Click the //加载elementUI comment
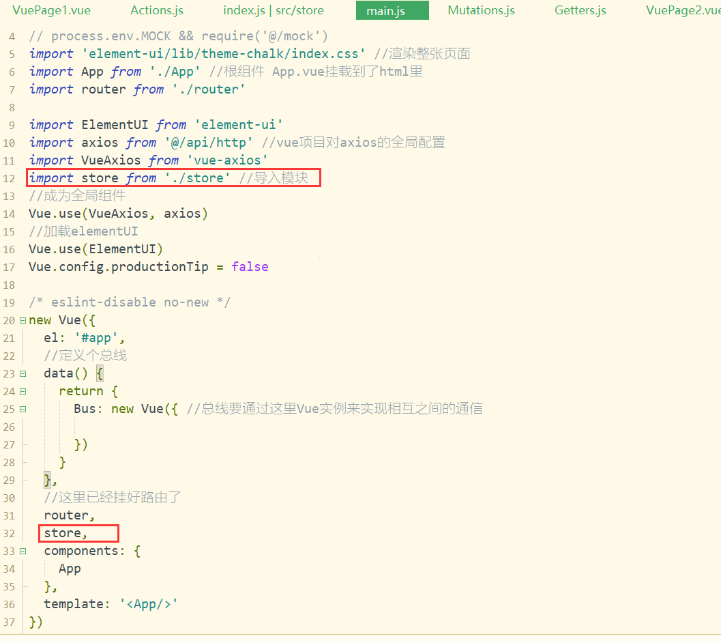This screenshot has width=721, height=643. 83,231
